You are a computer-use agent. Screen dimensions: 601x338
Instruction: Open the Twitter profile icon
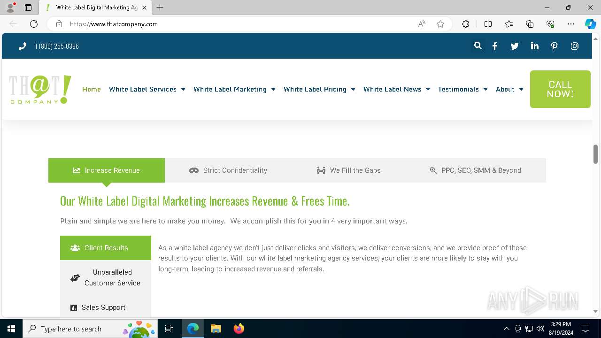[x=515, y=46]
